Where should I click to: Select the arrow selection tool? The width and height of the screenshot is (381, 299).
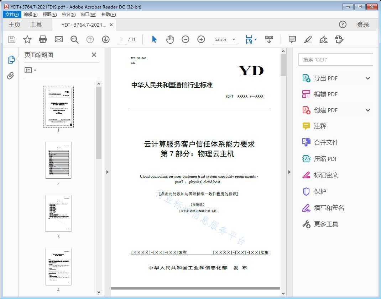pyautogui.click(x=154, y=39)
